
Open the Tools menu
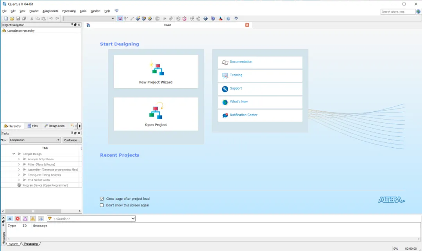tap(83, 11)
